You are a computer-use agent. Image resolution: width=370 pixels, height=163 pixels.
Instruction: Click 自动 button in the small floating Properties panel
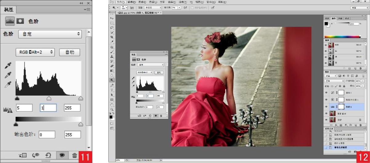click(x=159, y=72)
